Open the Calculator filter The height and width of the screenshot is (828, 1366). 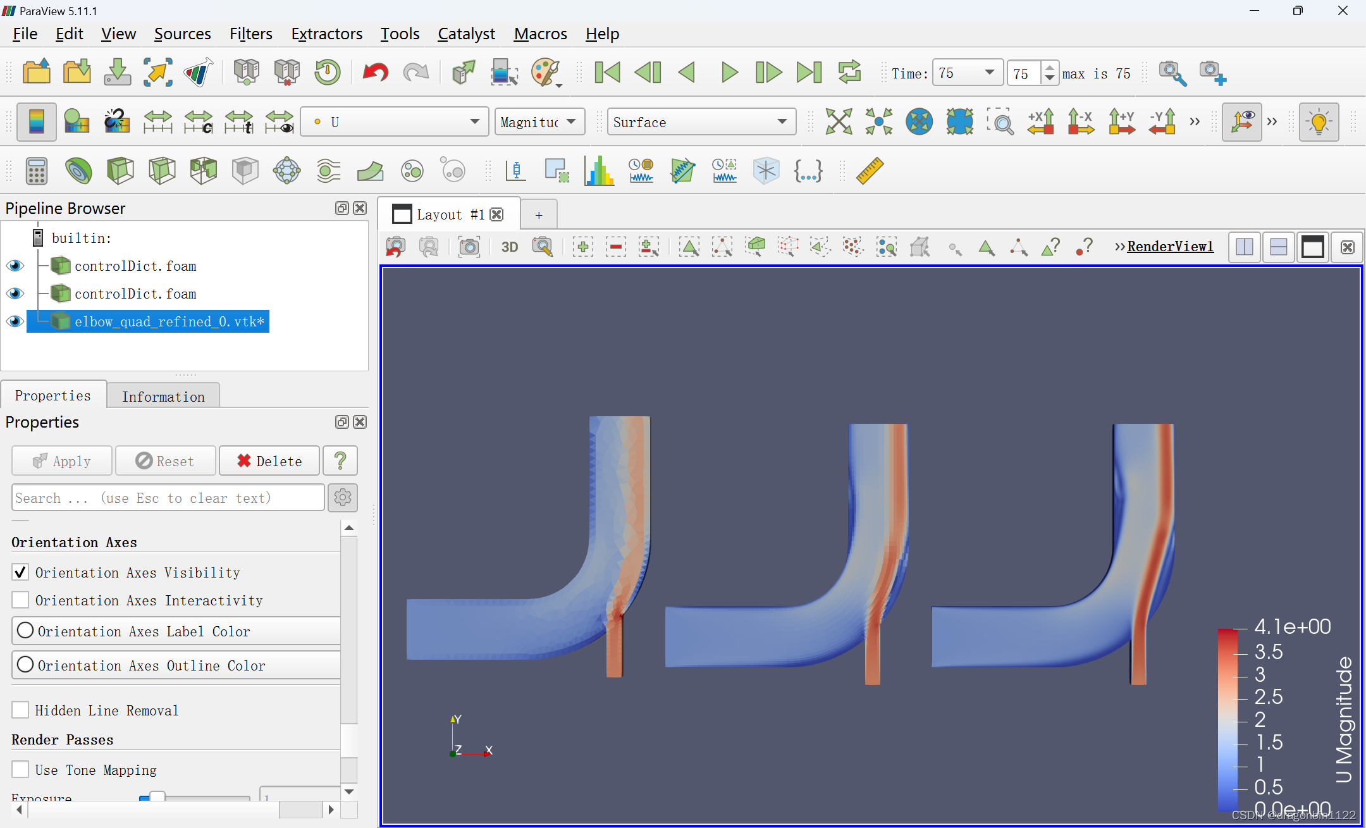click(x=37, y=171)
